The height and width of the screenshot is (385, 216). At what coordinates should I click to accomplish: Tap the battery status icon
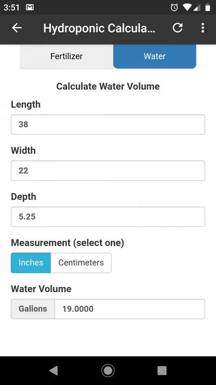207,8
